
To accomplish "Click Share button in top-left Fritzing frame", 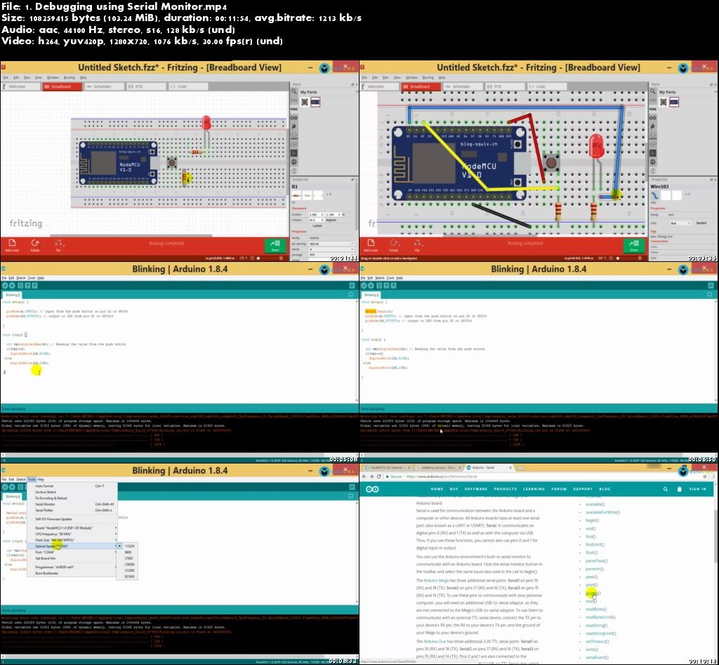I will 275,245.
